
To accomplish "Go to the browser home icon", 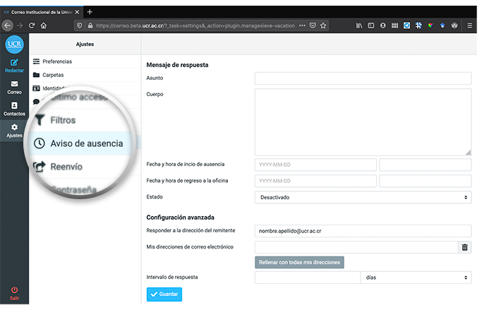I will click(x=44, y=25).
